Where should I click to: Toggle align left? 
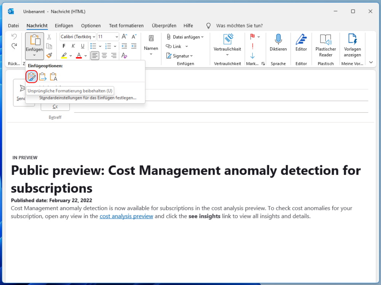95,56
